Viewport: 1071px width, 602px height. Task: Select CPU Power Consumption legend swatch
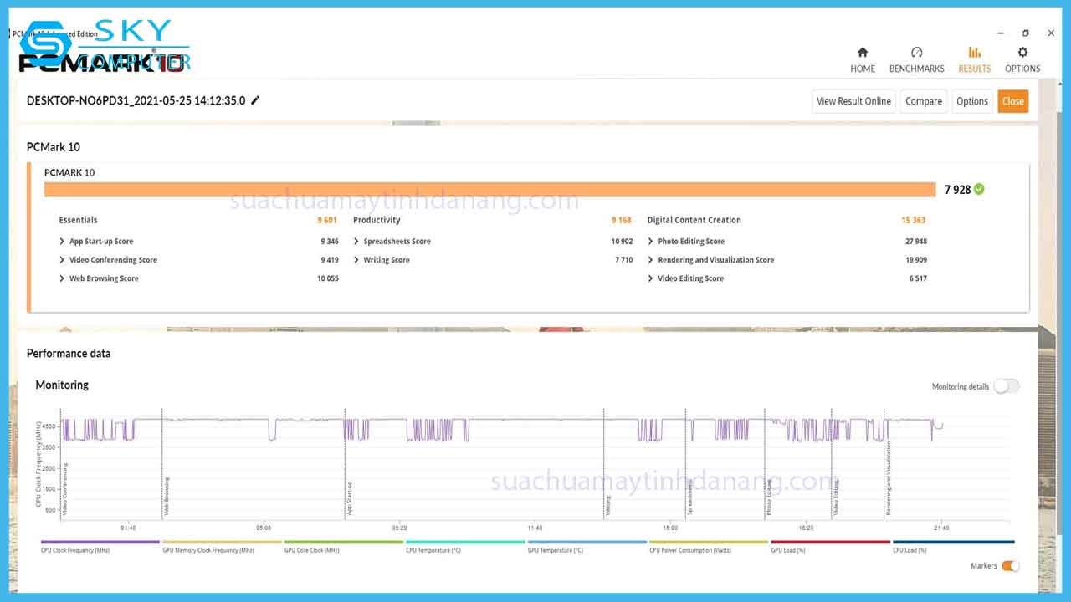point(709,542)
